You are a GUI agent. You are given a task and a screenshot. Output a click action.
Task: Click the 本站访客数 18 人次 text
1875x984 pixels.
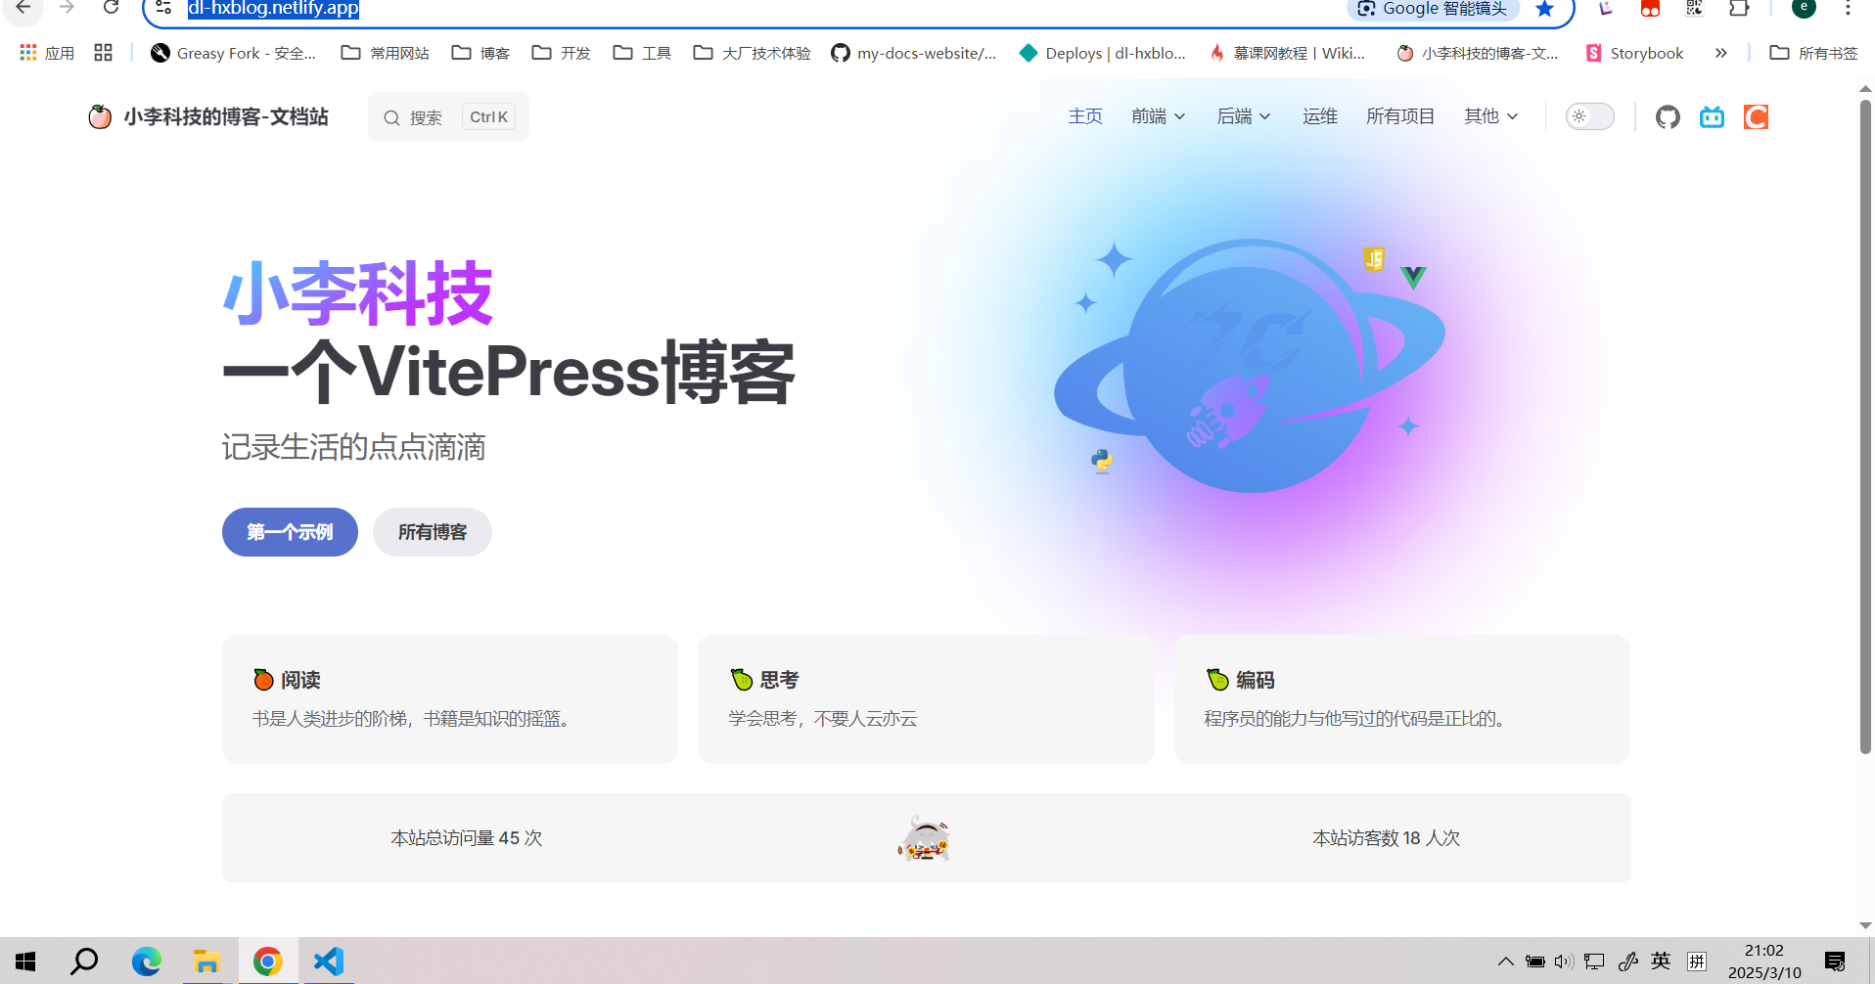[1386, 838]
